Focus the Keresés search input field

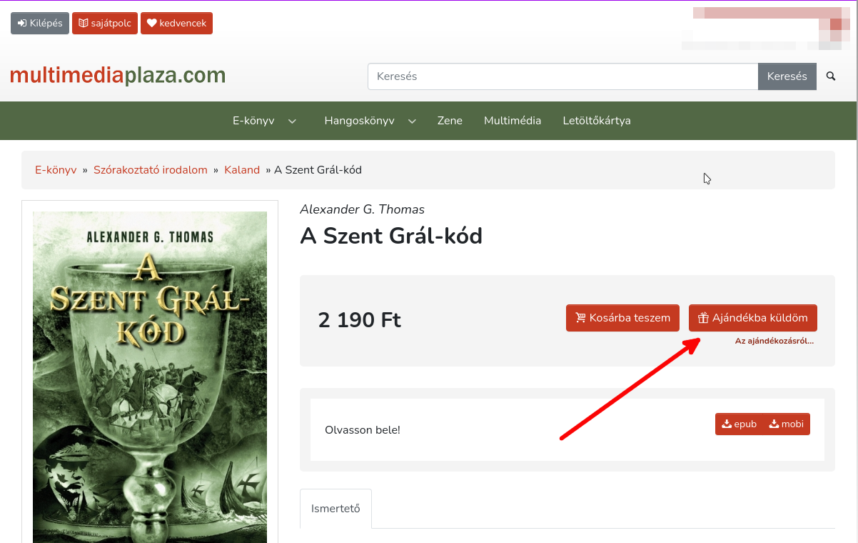pos(562,76)
